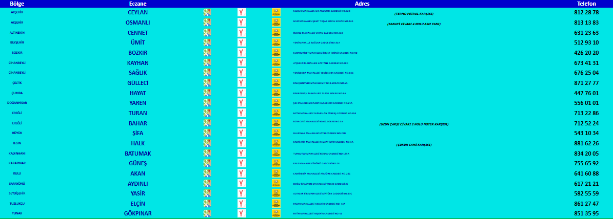This screenshot has height=219, width=613.
Task: Click Google Maps icon in ŞİFA row
Action: pyautogui.click(x=207, y=133)
